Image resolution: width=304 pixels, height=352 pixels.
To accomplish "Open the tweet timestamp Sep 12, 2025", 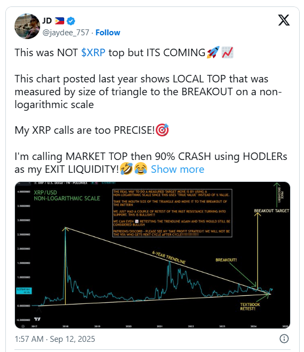I will 55,339.
